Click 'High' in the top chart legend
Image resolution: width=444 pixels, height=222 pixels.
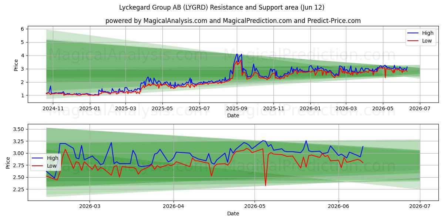coord(428,33)
